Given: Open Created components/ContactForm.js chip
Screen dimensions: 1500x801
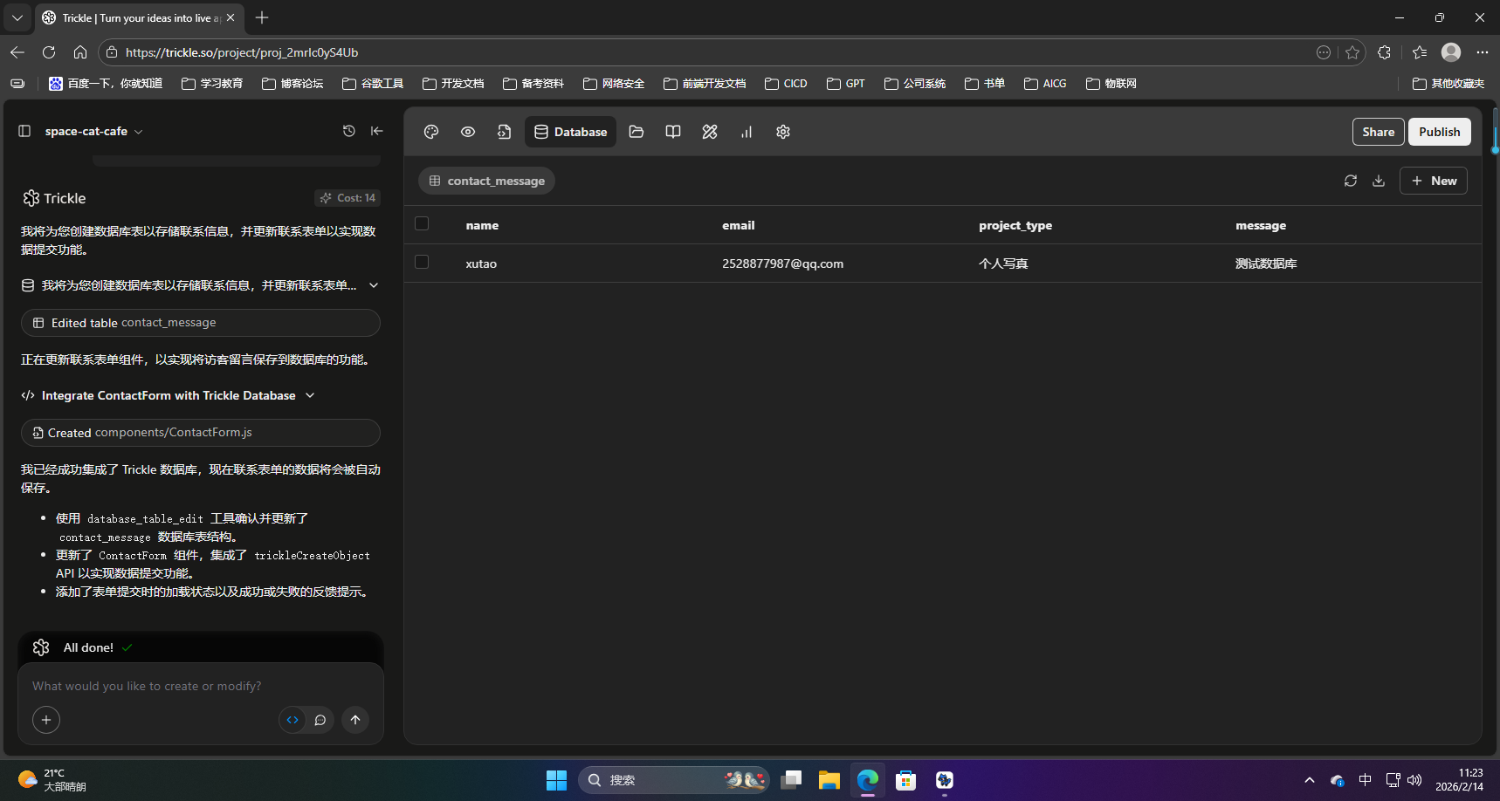Looking at the screenshot, I should point(201,433).
